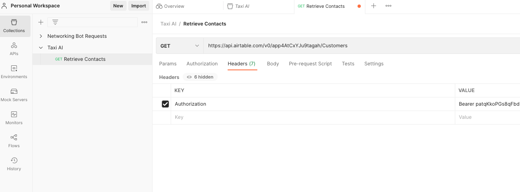Click the empty Key cell in headers
This screenshot has width=520, height=192.
(x=313, y=117)
